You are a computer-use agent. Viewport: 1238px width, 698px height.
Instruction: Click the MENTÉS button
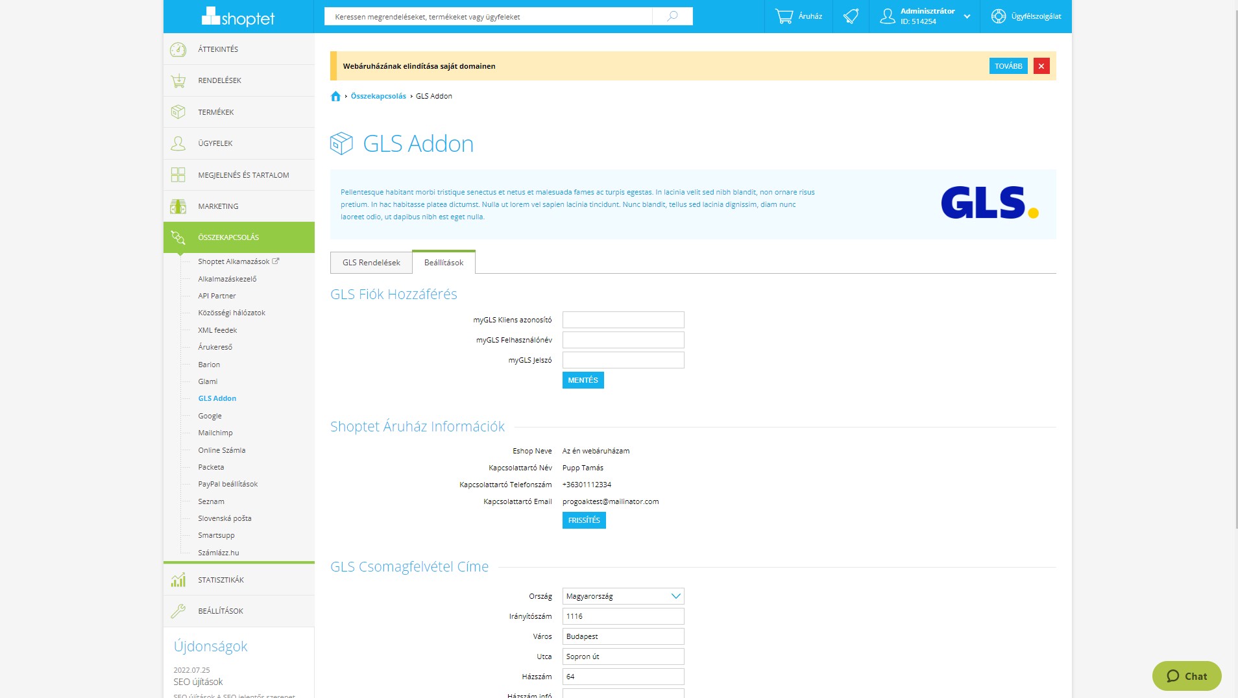pyautogui.click(x=583, y=380)
